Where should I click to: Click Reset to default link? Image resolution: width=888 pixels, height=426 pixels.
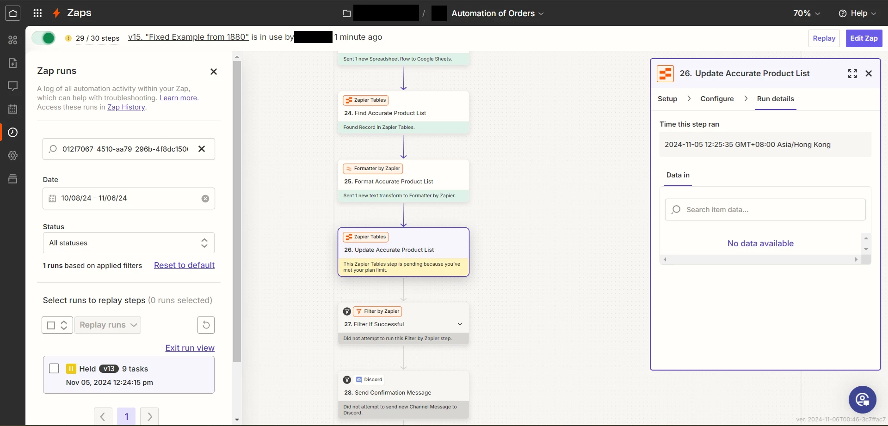pyautogui.click(x=184, y=265)
